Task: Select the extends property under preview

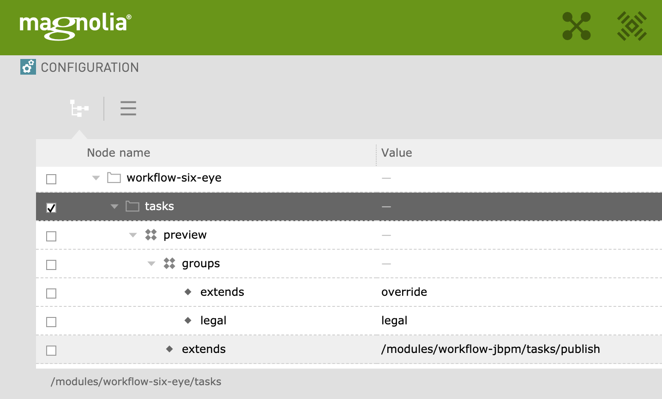Action: pyautogui.click(x=204, y=349)
